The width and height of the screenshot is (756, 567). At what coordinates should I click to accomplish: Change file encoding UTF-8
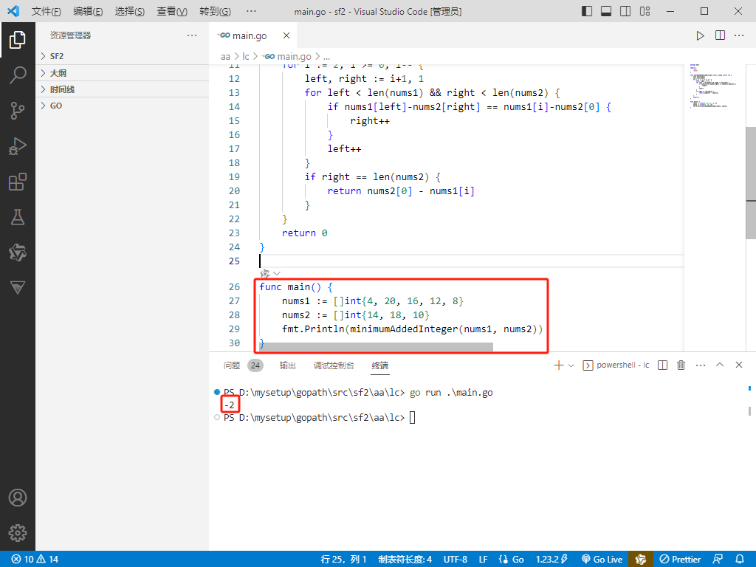[x=455, y=560]
